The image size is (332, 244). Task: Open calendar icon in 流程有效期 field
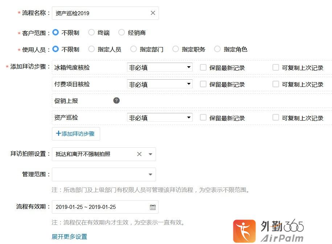click(153, 207)
